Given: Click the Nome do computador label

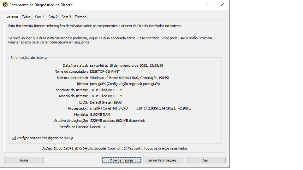Looking at the screenshot, I should point(71,71).
